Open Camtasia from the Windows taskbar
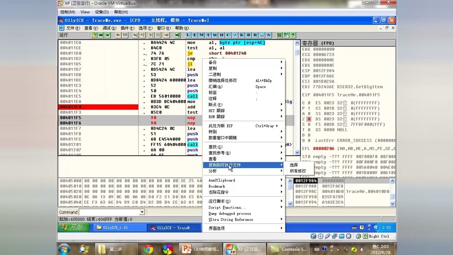The height and width of the screenshot is (255, 453). (288, 249)
